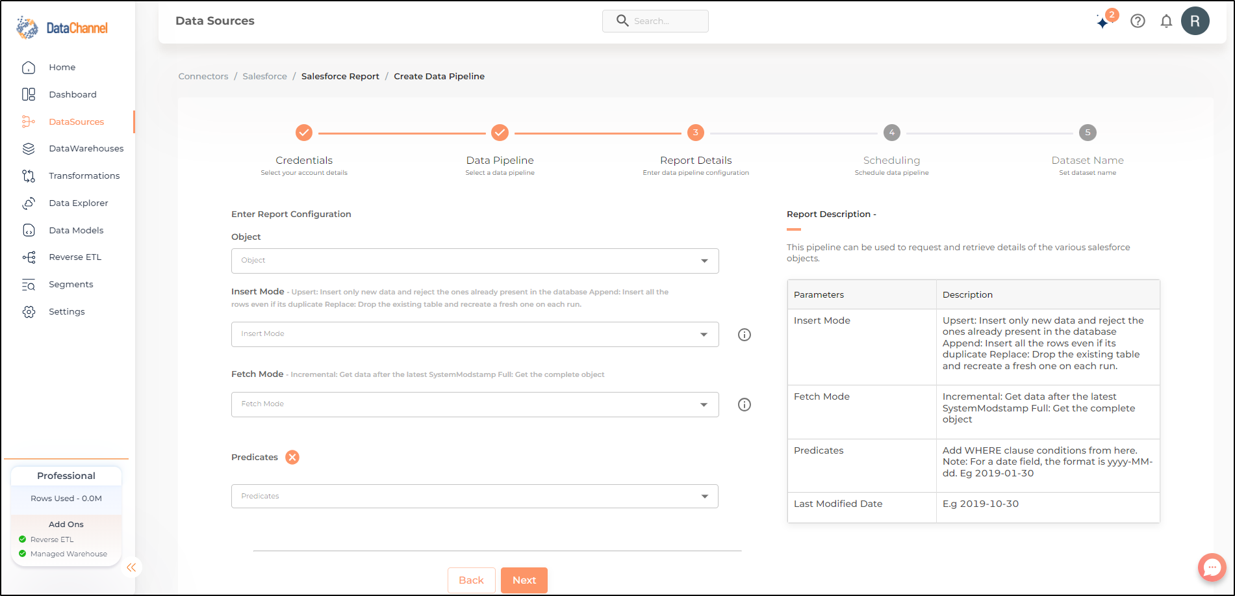This screenshot has height=596, width=1235.
Task: Click the Search input field
Action: tap(656, 21)
